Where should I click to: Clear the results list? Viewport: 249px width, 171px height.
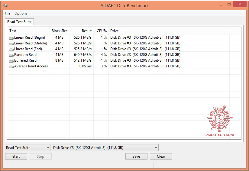[161, 156]
